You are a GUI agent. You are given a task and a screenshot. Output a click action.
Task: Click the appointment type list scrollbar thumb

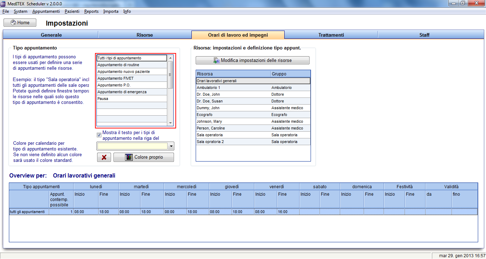click(170, 75)
